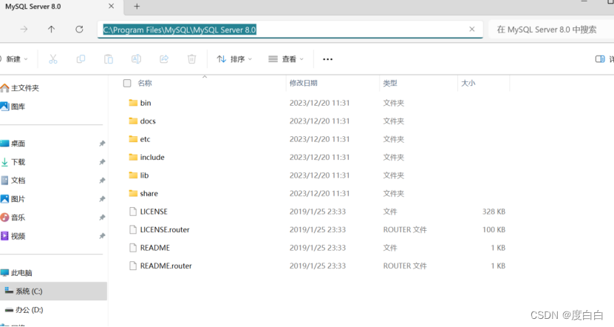Click the Copy icon in toolbar
The width and height of the screenshot is (614, 327).
(81, 59)
